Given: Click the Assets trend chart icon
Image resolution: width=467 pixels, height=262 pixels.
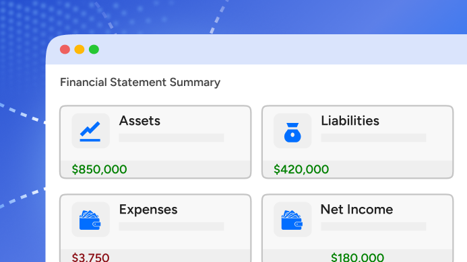Looking at the screenshot, I should coord(90,131).
